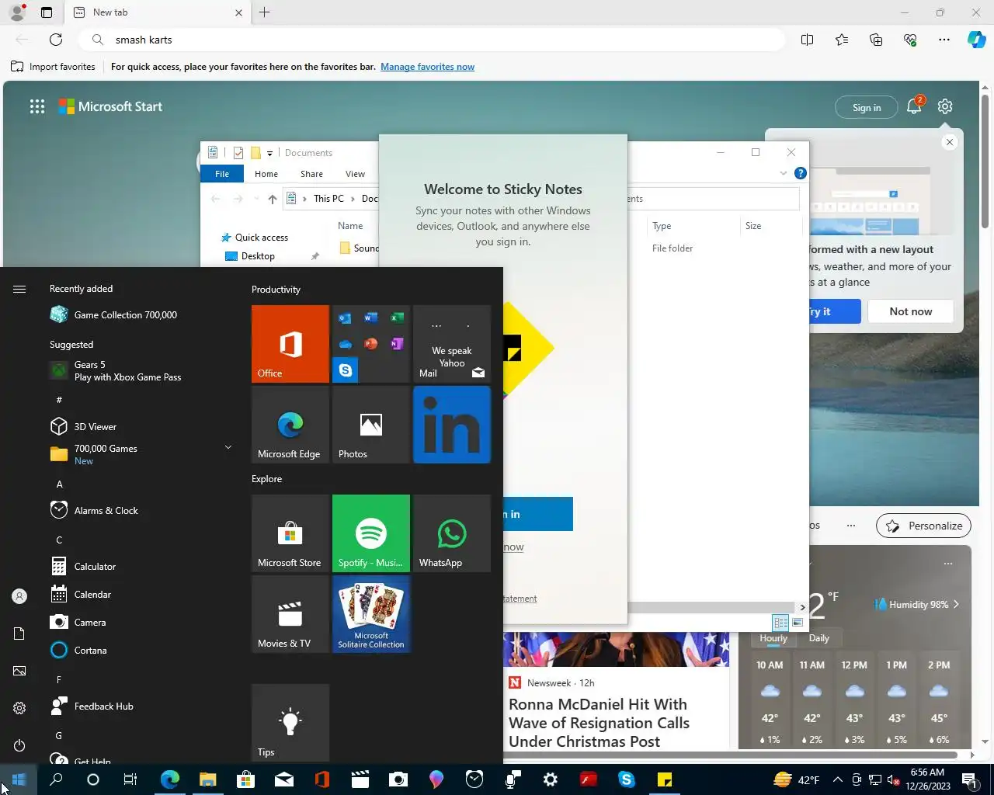Click the Not now button
994x795 pixels.
click(x=911, y=311)
